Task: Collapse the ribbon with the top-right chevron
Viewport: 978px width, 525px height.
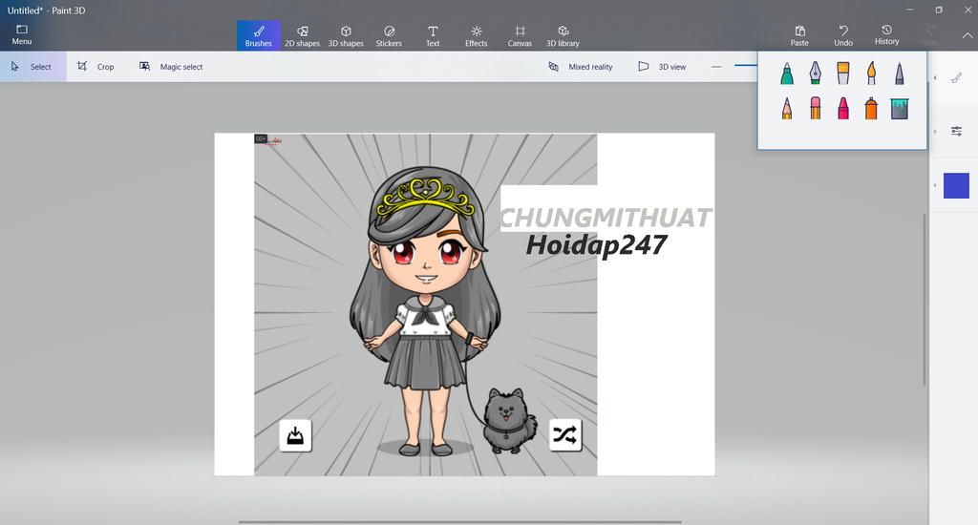Action: click(967, 35)
